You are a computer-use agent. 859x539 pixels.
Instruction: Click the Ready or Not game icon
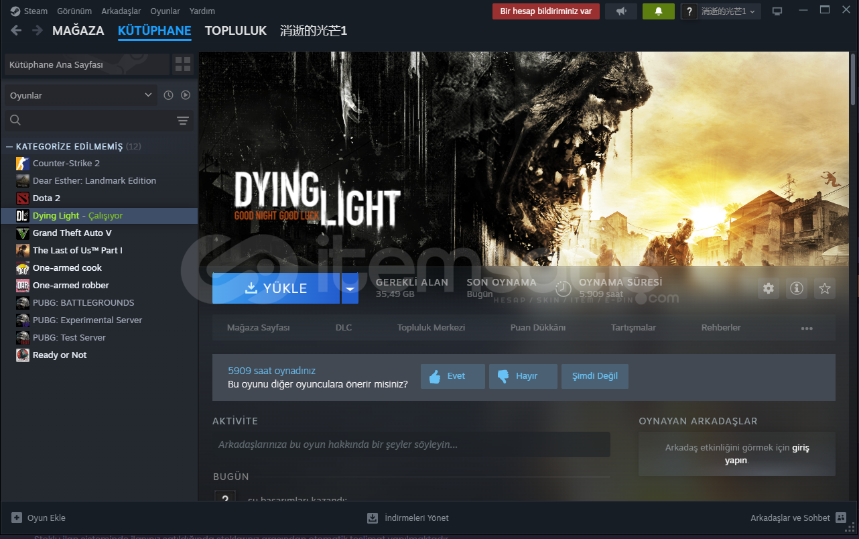tap(23, 355)
